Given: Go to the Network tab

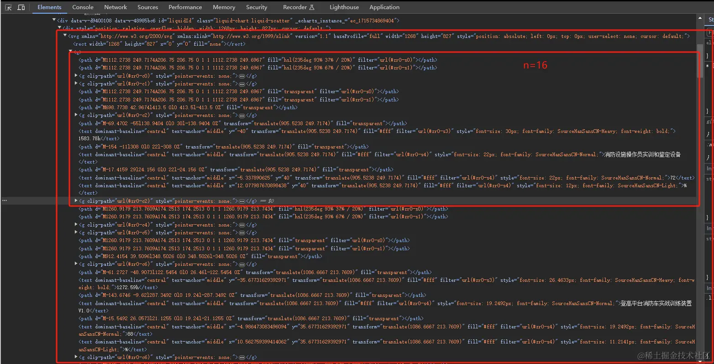Looking at the screenshot, I should coord(115,7).
